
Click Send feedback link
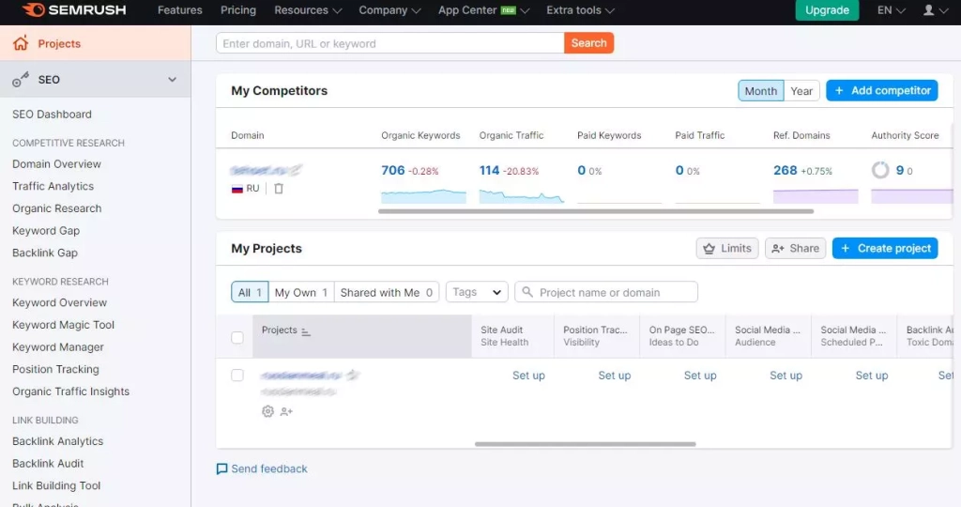[x=263, y=469]
